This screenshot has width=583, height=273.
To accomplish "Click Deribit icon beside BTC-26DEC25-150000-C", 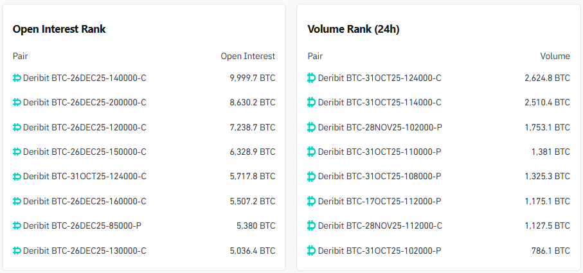I will coord(17,152).
